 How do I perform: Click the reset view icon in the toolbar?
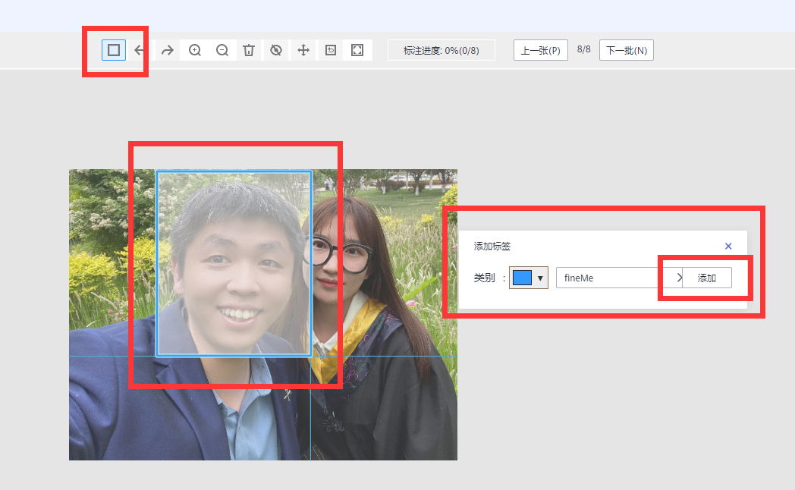coord(331,50)
